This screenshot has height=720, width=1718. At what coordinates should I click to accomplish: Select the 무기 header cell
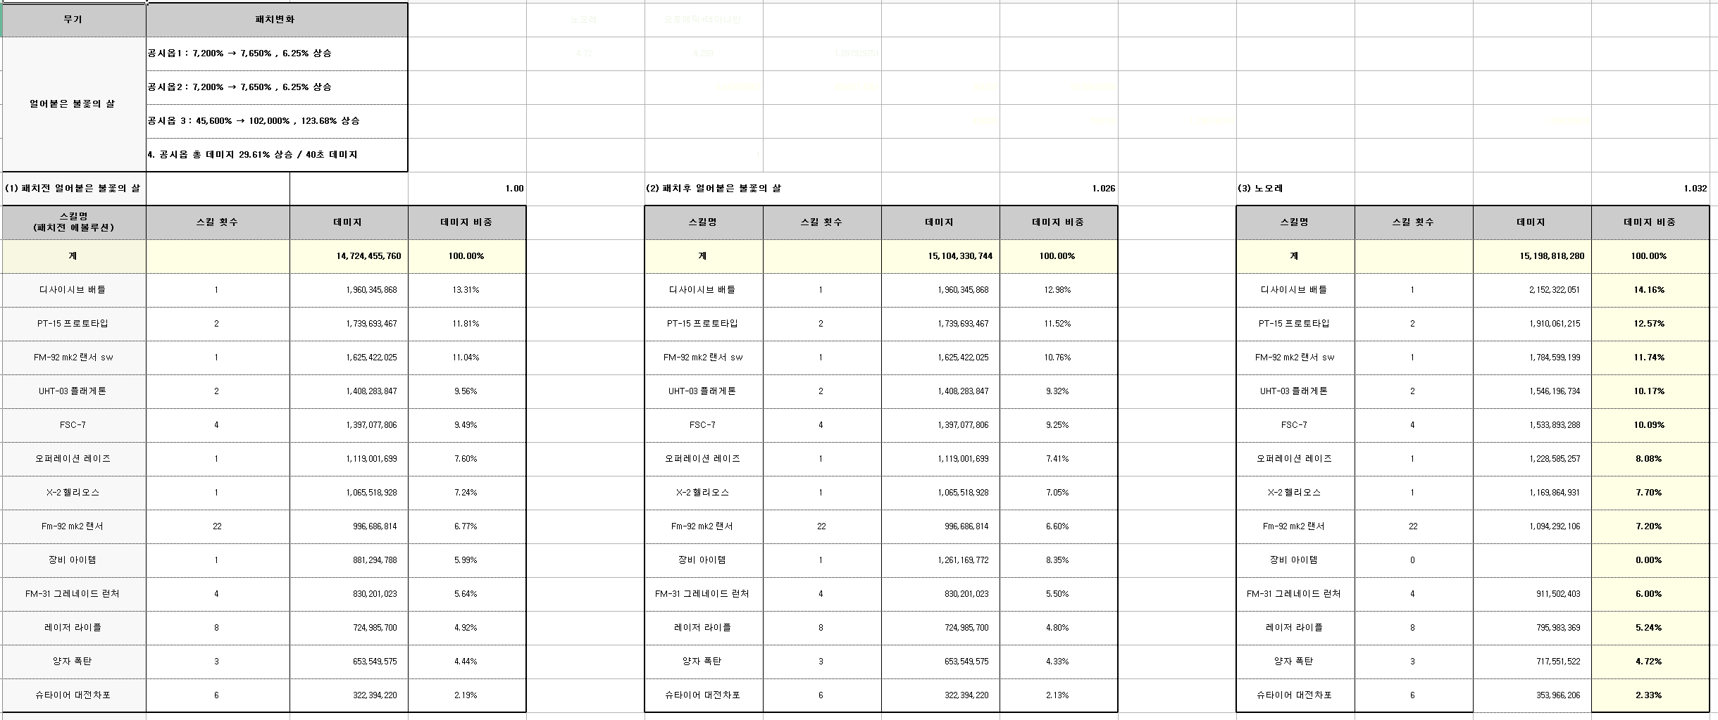(73, 20)
